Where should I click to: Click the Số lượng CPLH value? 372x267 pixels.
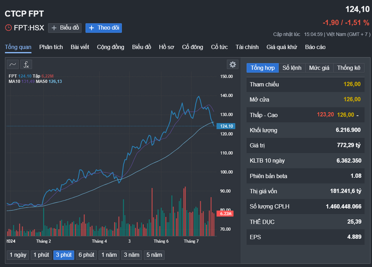[344, 206]
